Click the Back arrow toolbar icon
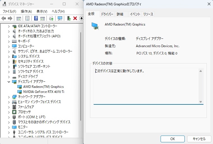This screenshot has width=213, height=144. coord(4,18)
